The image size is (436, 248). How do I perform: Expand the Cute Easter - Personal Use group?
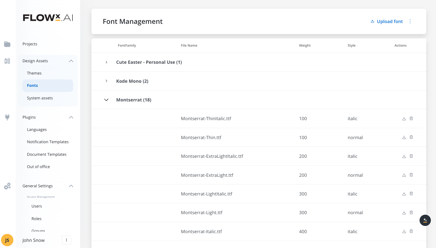point(106,62)
